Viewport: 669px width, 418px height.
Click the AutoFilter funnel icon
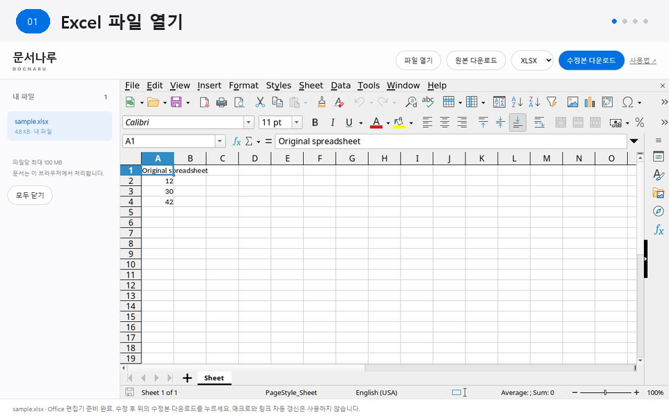[x=552, y=102]
